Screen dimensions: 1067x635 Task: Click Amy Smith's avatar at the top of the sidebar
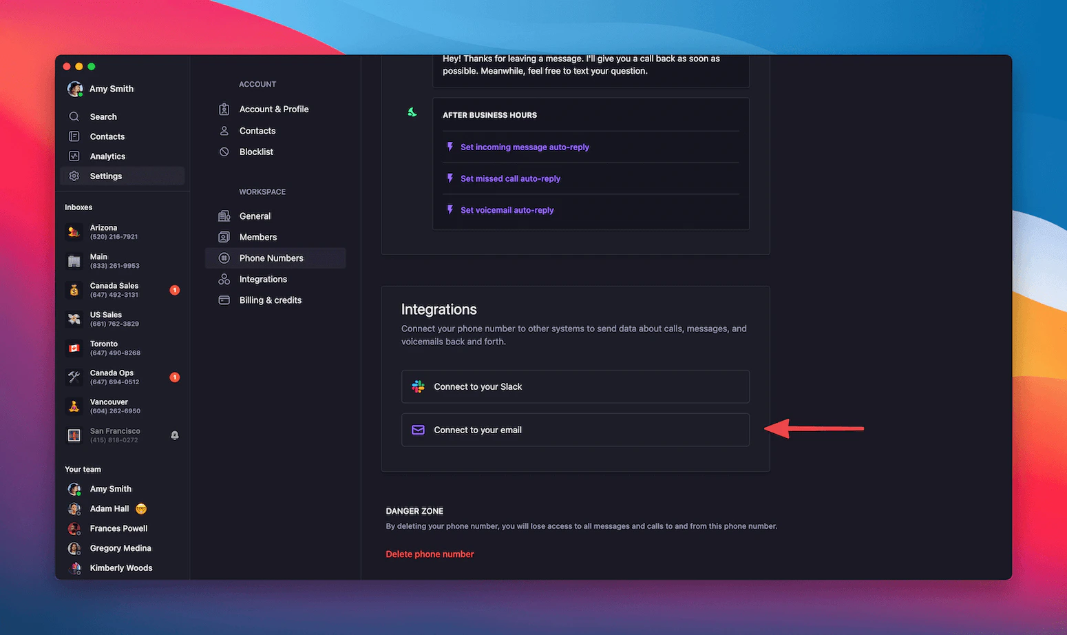(74, 88)
